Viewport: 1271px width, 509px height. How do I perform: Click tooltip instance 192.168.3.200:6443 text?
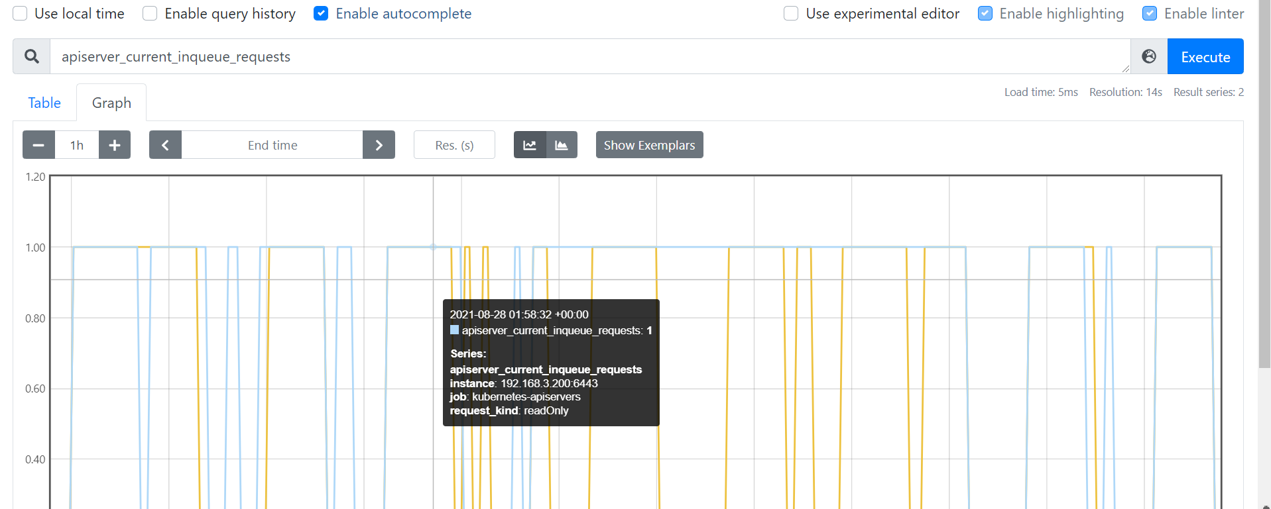click(524, 383)
